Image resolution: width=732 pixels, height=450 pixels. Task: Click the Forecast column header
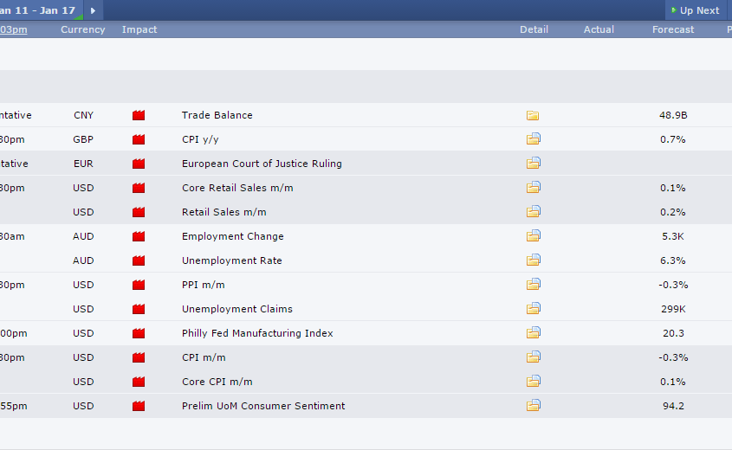pos(673,29)
